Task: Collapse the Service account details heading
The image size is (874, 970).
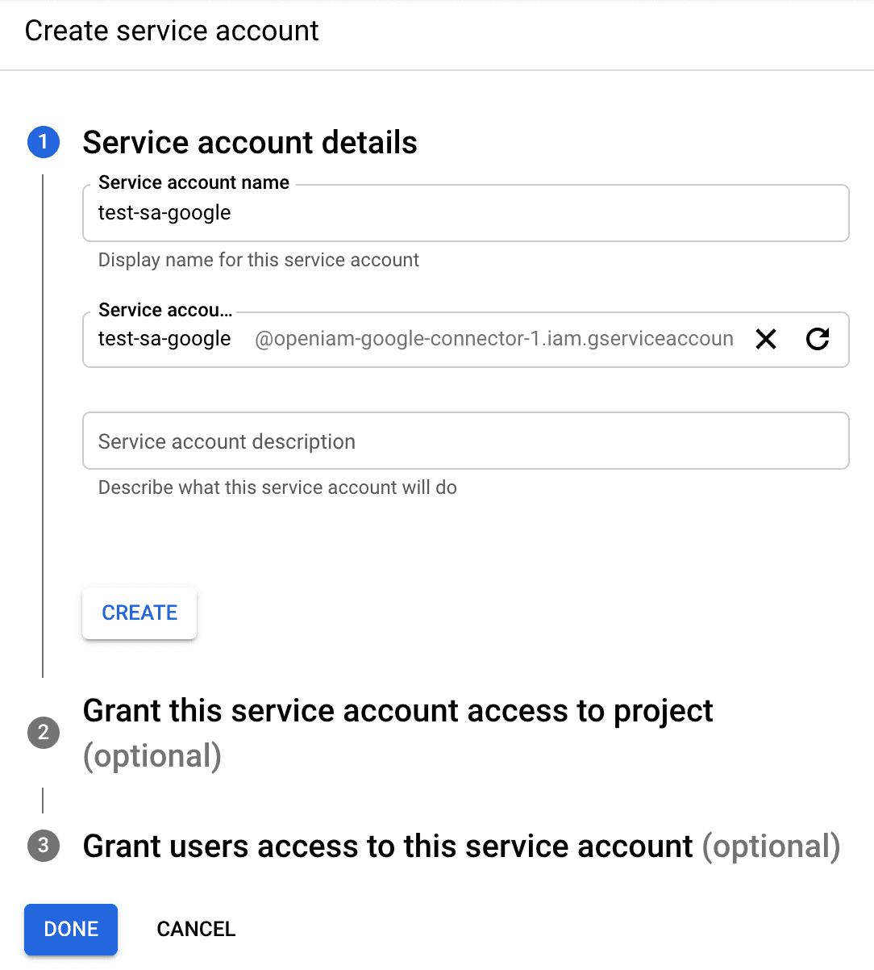Action: (x=250, y=143)
